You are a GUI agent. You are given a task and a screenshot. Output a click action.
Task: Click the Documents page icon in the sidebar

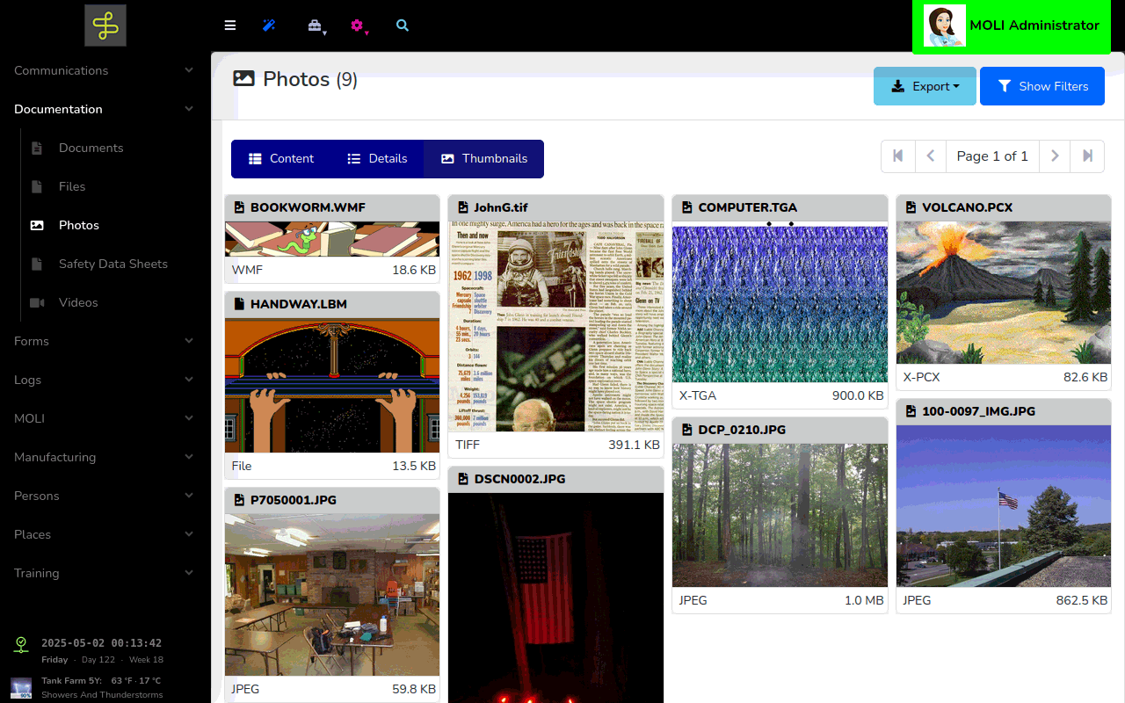coord(37,148)
